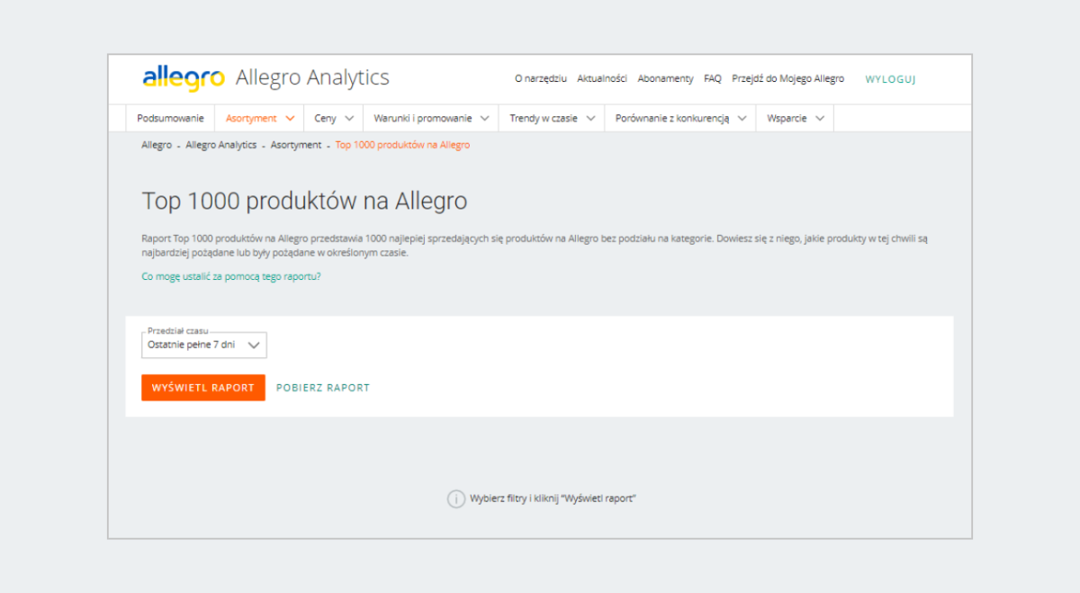This screenshot has width=1080, height=593.
Task: Open the Abonamenty page
Action: pos(665,78)
